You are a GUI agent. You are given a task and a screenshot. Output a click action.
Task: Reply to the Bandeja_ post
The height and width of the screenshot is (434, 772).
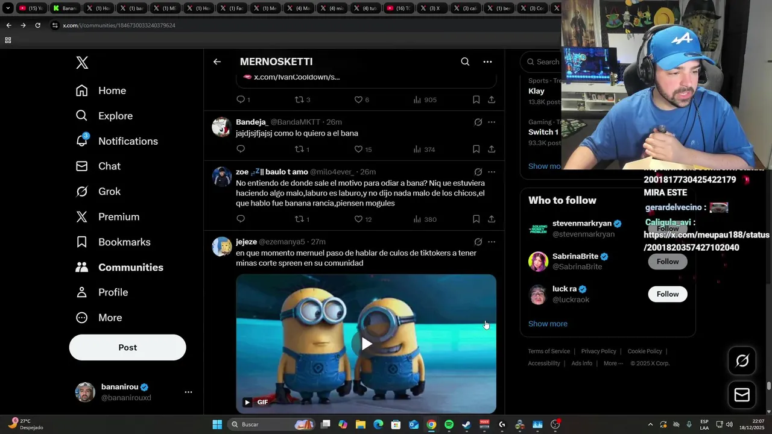pos(241,149)
